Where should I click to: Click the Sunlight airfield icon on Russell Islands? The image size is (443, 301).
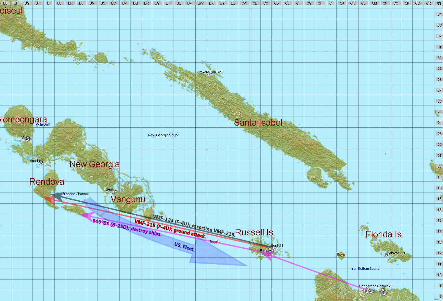click(x=272, y=248)
